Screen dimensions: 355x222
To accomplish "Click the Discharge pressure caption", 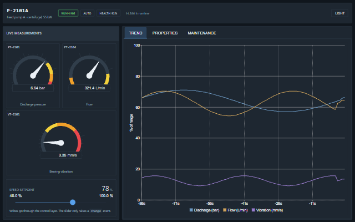I will point(33,104).
